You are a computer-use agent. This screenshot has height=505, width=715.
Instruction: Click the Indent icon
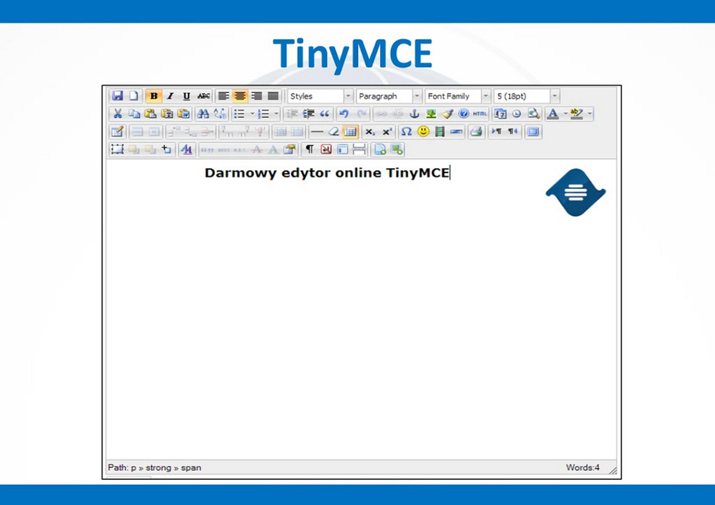(309, 114)
